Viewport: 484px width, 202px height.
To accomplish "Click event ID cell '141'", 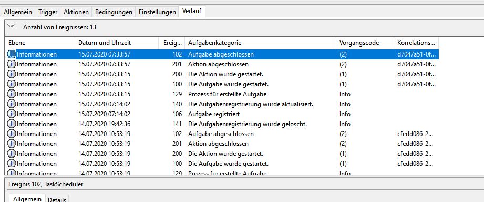I will click(x=177, y=124).
